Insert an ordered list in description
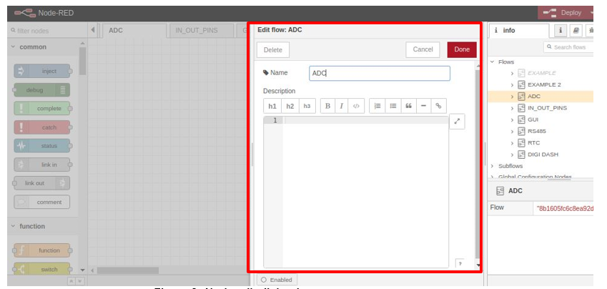This screenshot has height=289, width=607. (377, 106)
